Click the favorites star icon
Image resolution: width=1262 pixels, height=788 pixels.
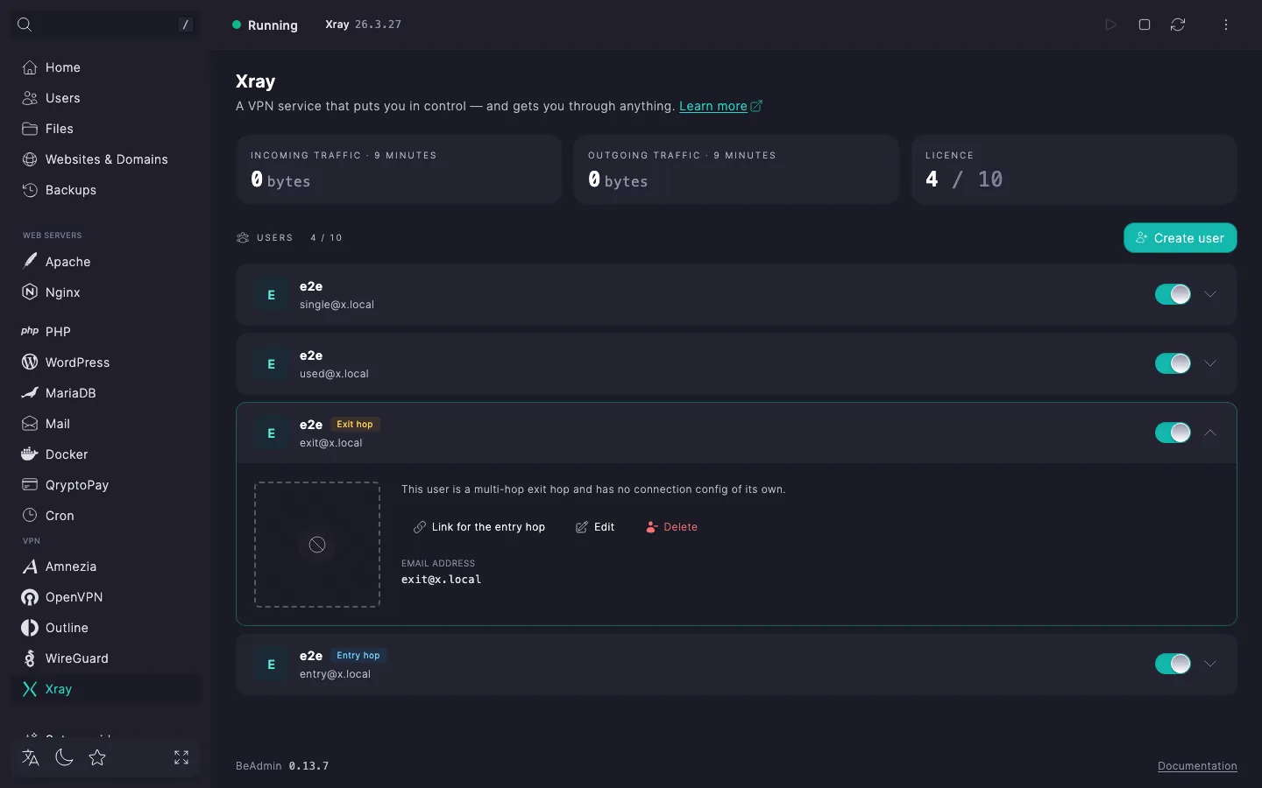click(x=97, y=757)
